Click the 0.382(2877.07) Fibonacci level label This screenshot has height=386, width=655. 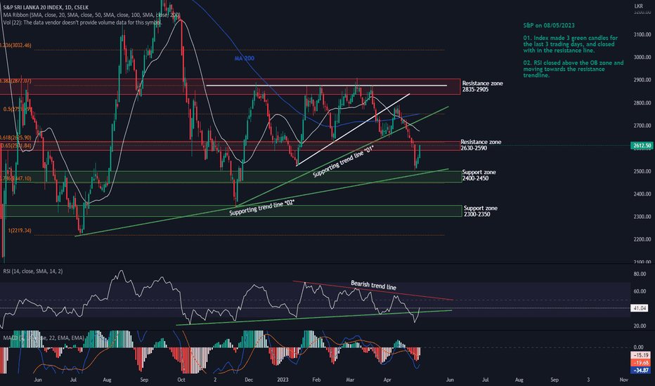[15, 81]
